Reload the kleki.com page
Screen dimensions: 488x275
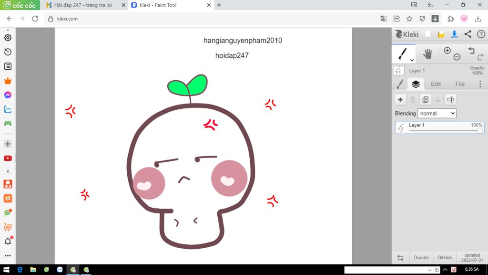tap(35, 19)
